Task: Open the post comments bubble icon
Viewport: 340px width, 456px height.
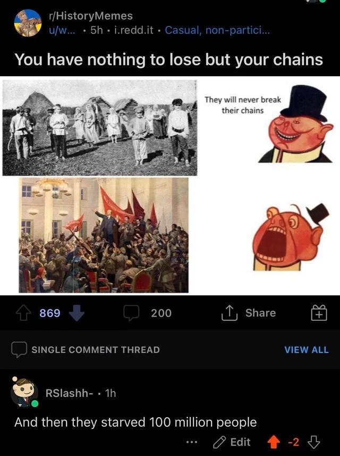Action: coord(131,313)
